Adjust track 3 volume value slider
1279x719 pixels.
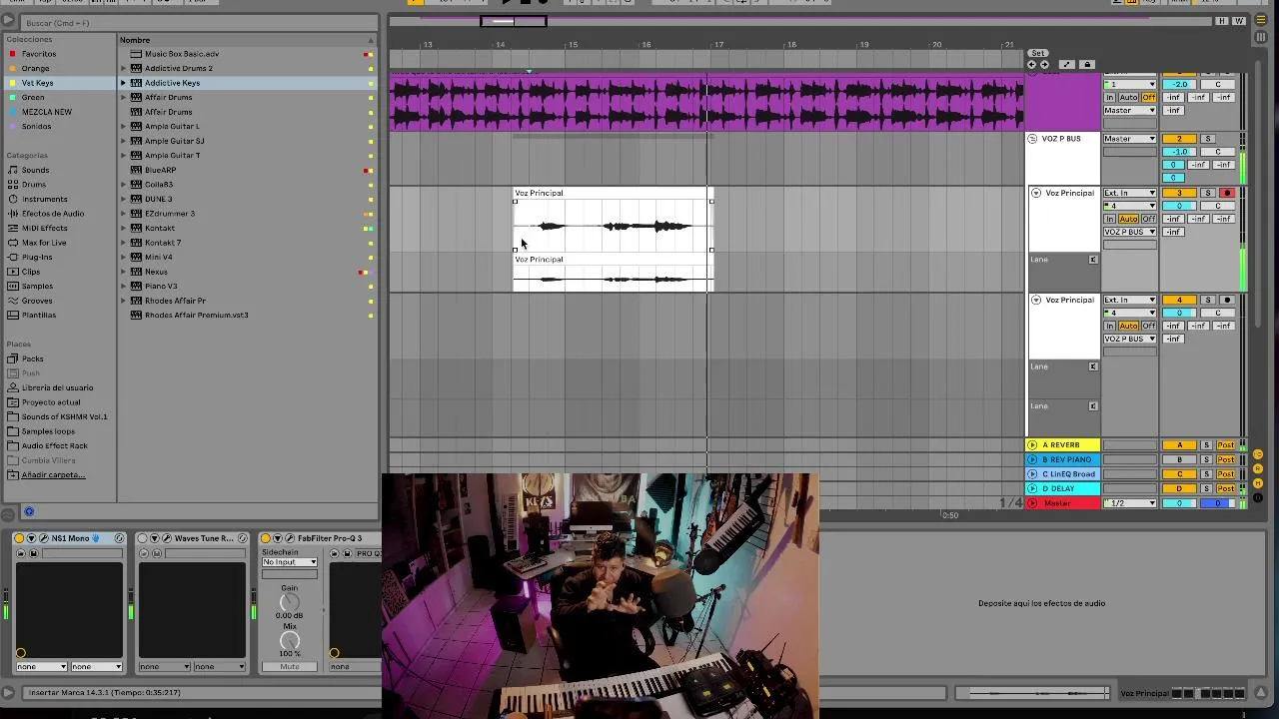pos(1179,206)
